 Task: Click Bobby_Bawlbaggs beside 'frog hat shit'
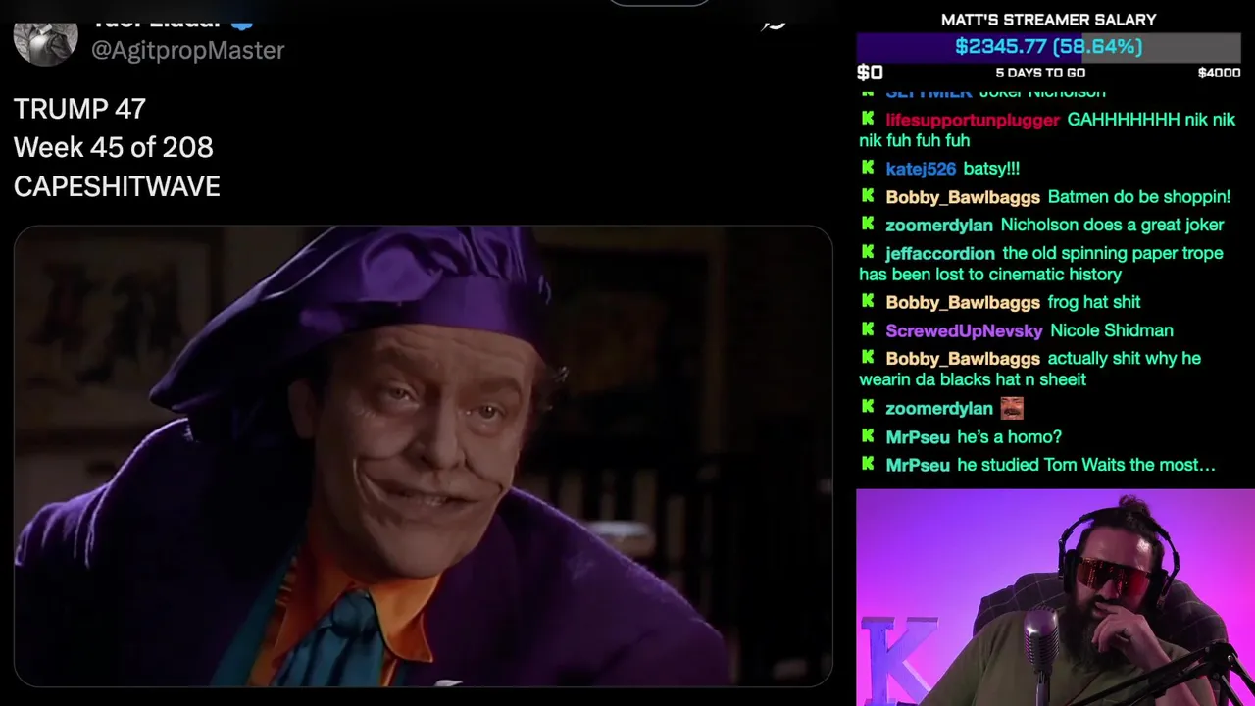963,302
